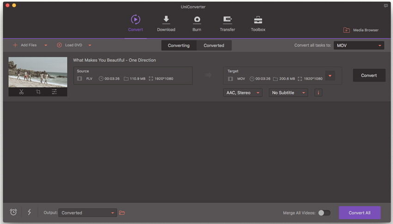The image size is (393, 224).
Task: Toggle the Merge All Videos switch
Action: click(x=324, y=213)
